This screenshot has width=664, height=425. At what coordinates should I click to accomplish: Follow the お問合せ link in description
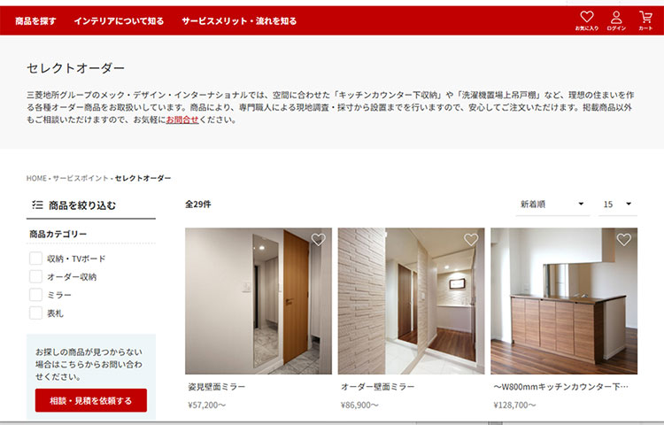click(x=182, y=120)
